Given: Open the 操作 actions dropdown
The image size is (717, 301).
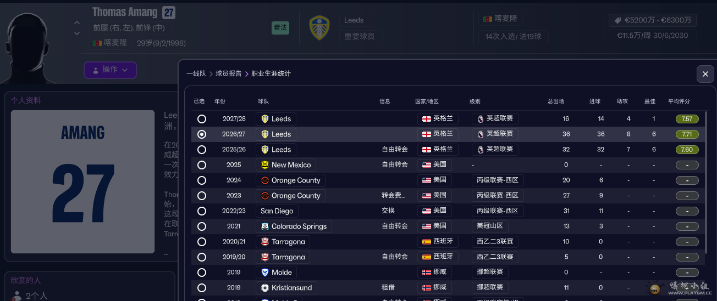Looking at the screenshot, I should point(110,70).
